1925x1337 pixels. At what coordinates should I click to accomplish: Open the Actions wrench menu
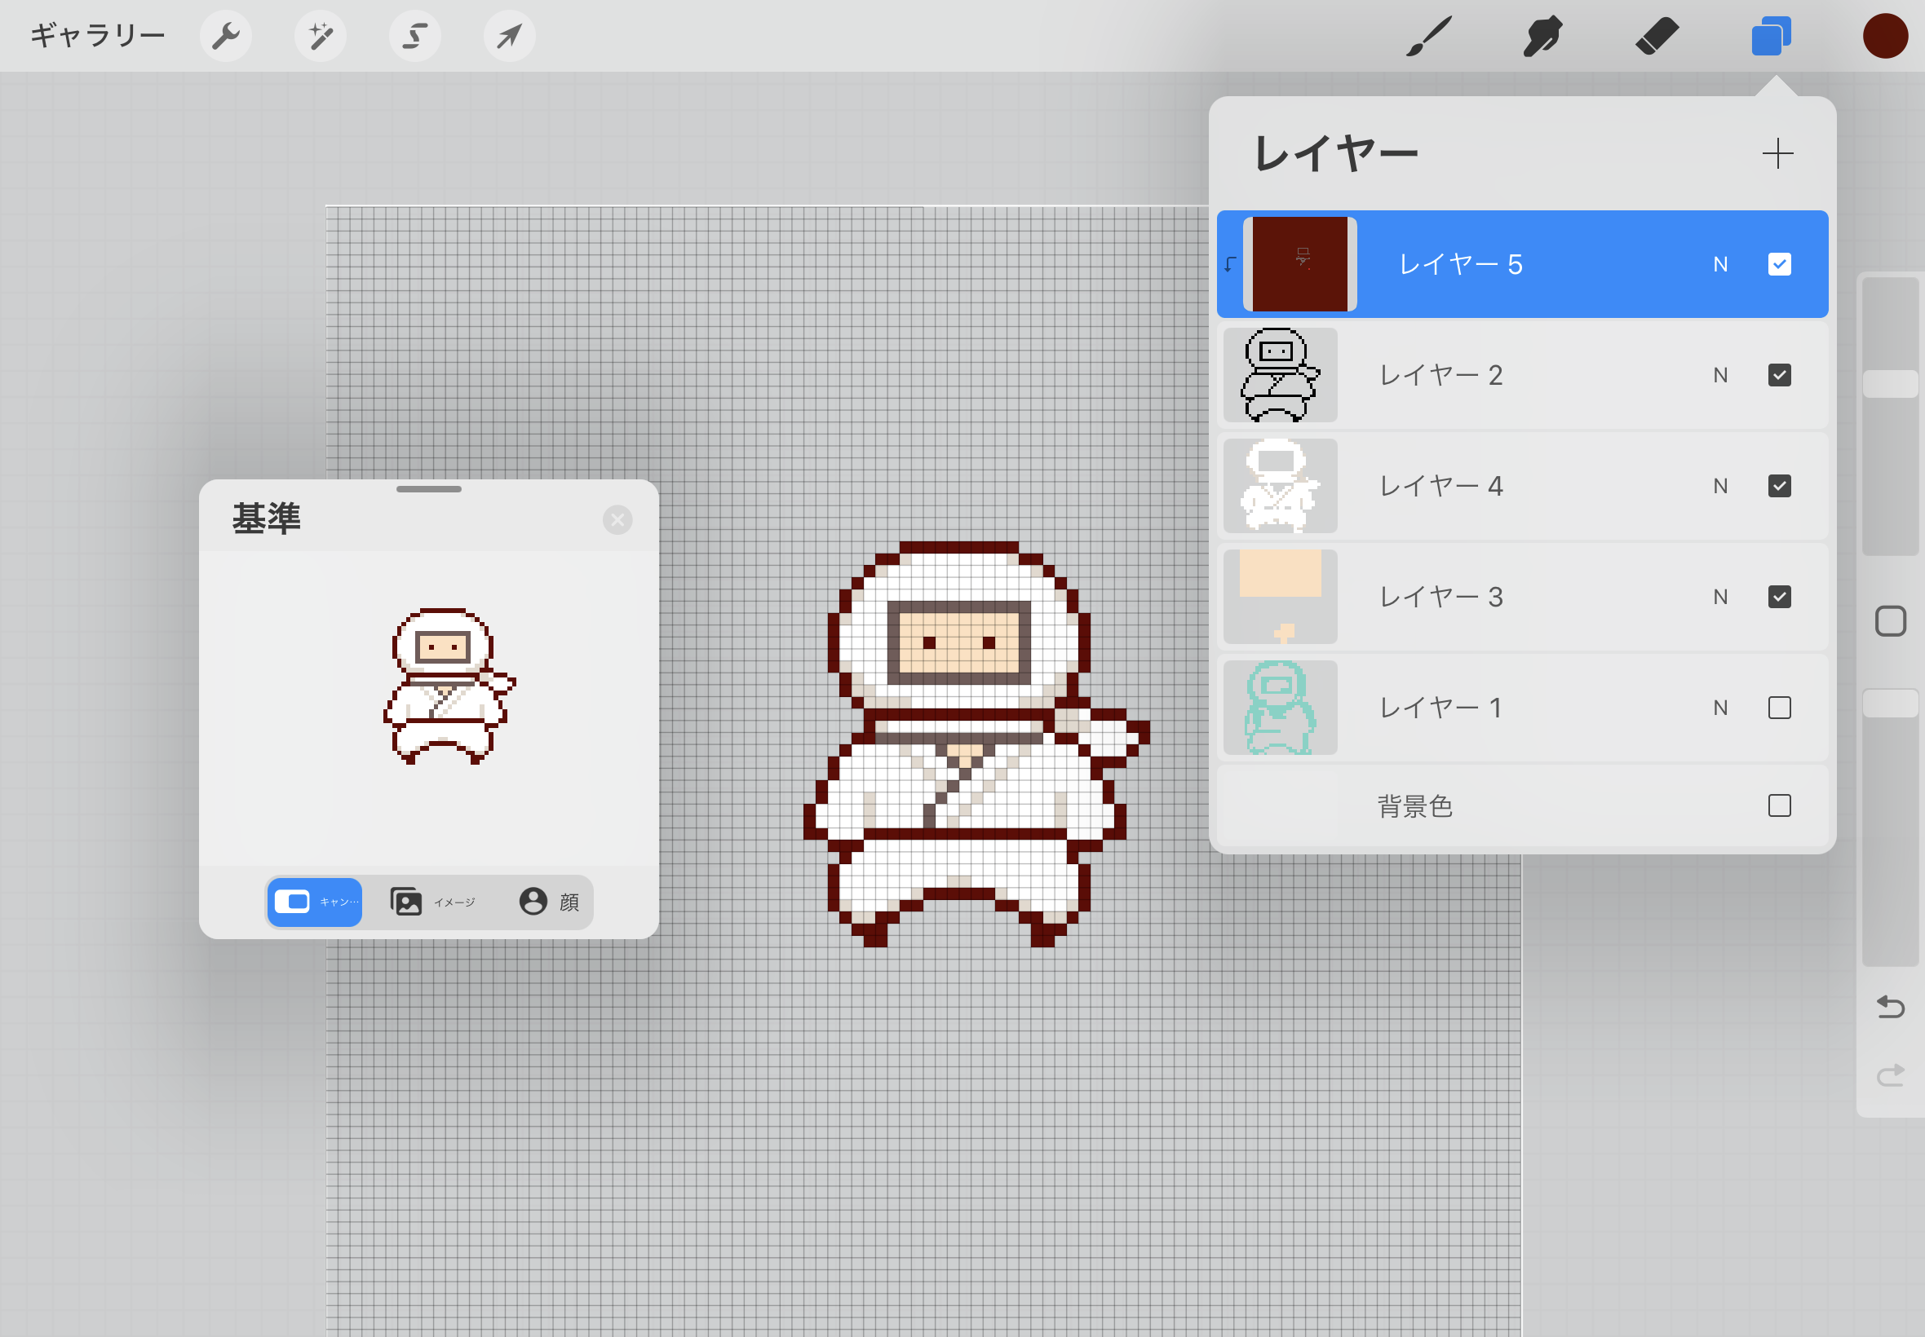coord(225,36)
